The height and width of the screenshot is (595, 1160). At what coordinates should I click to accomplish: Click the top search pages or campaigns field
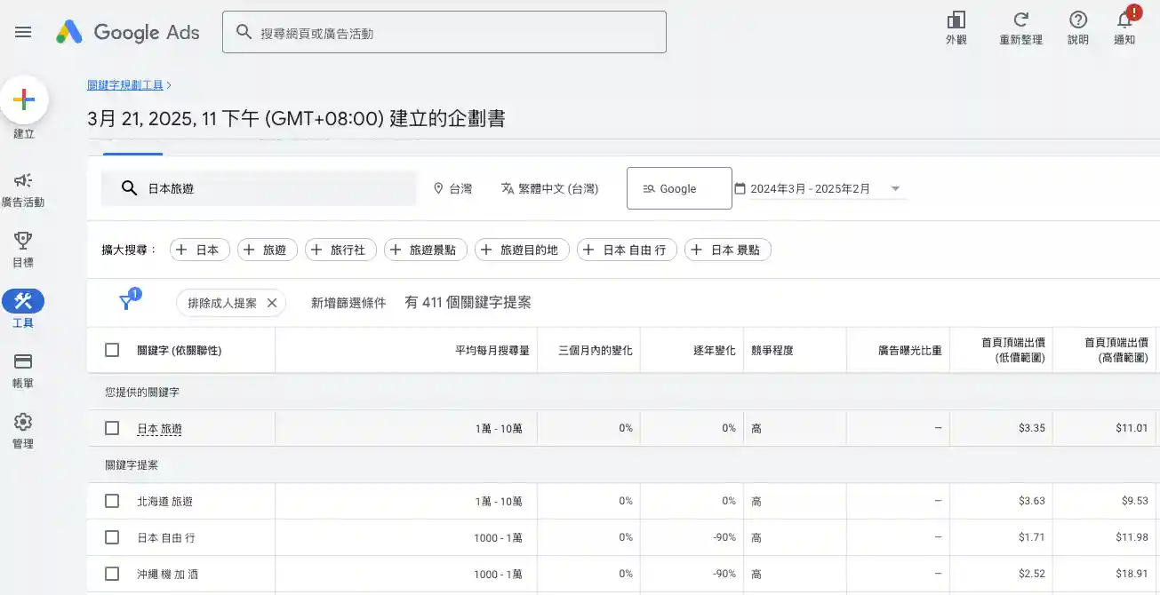[444, 33]
